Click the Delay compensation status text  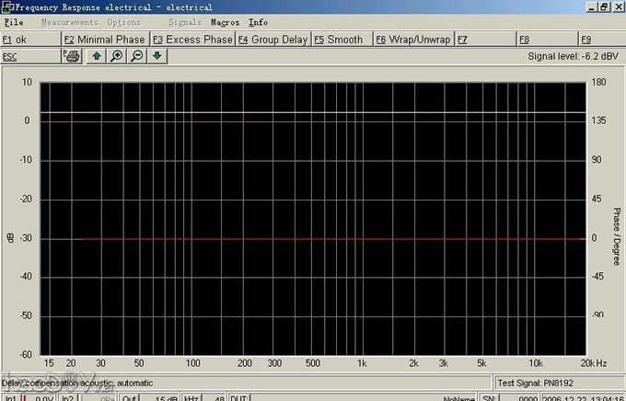pyautogui.click(x=78, y=383)
